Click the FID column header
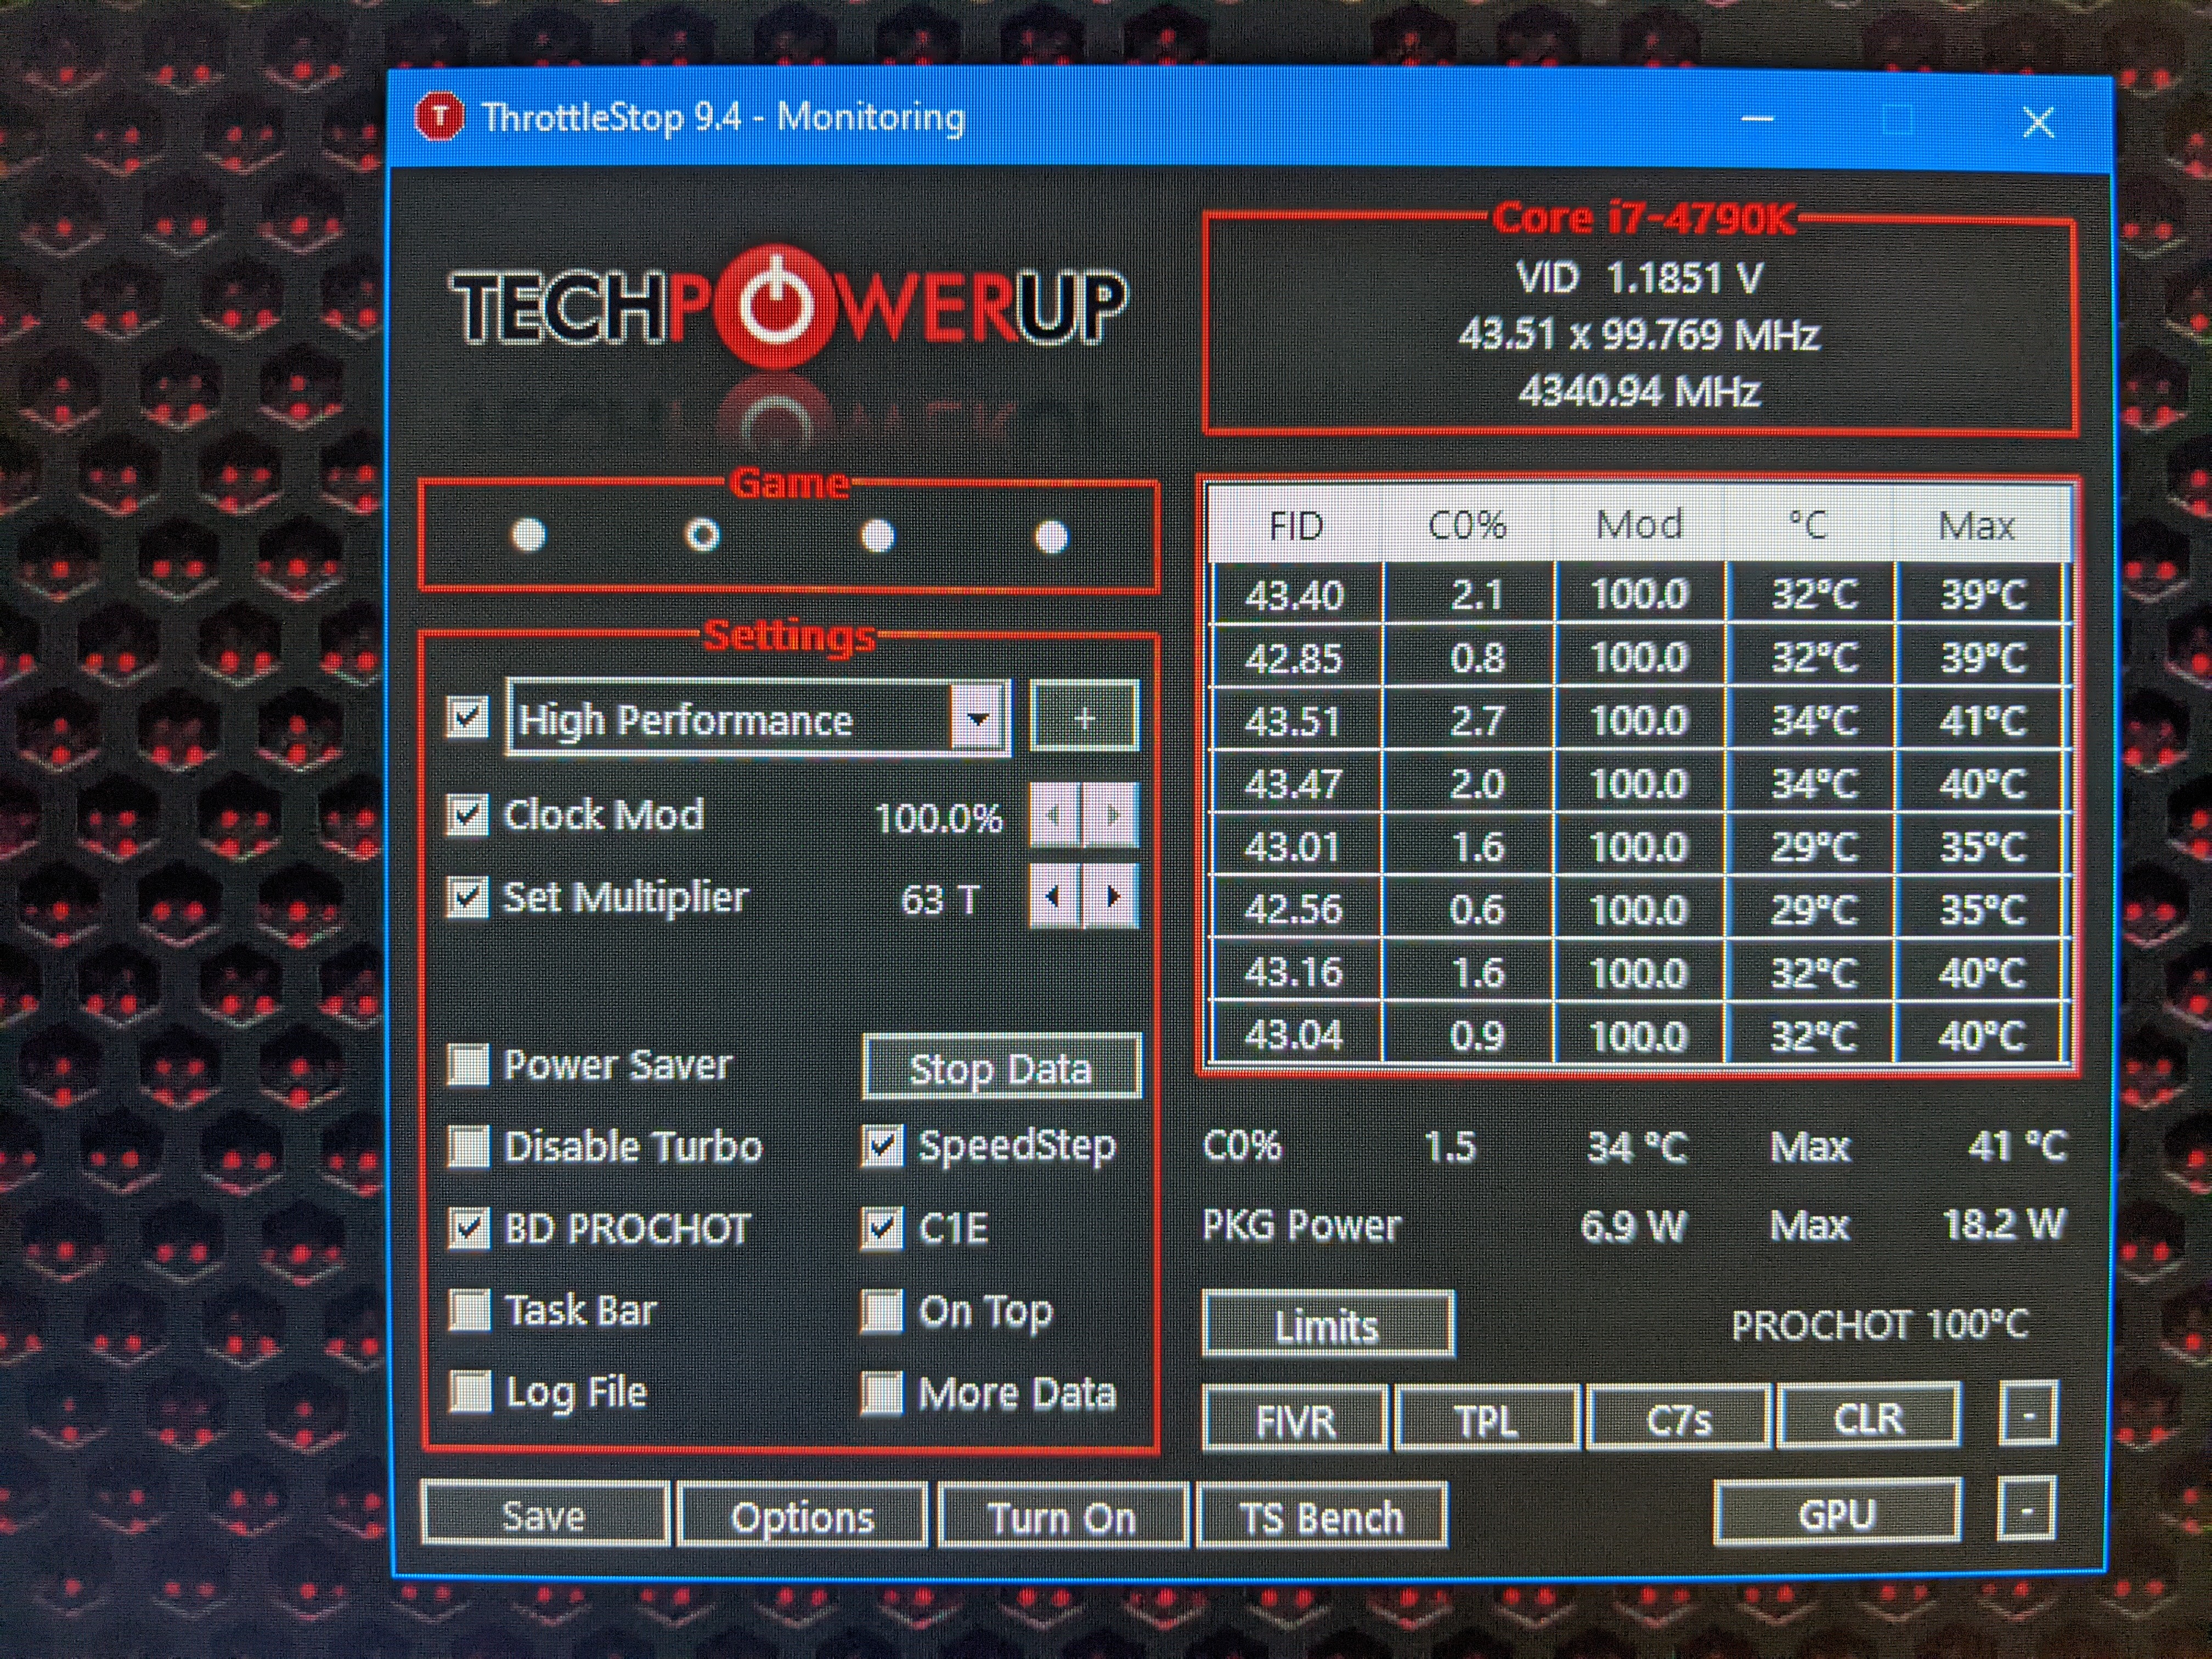This screenshot has height=1659, width=2212. coord(1296,525)
